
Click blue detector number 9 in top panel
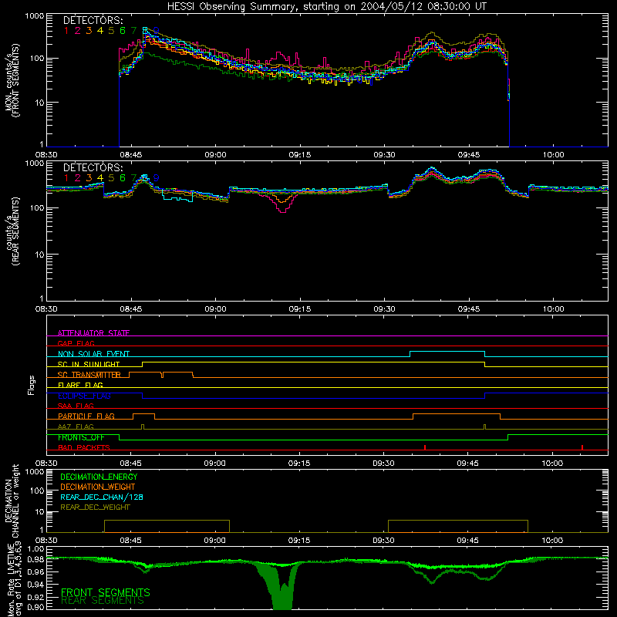157,31
